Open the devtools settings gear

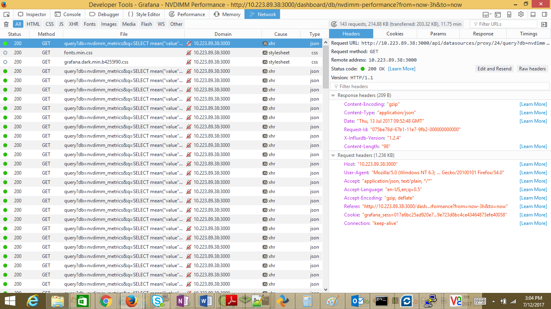tap(521, 14)
